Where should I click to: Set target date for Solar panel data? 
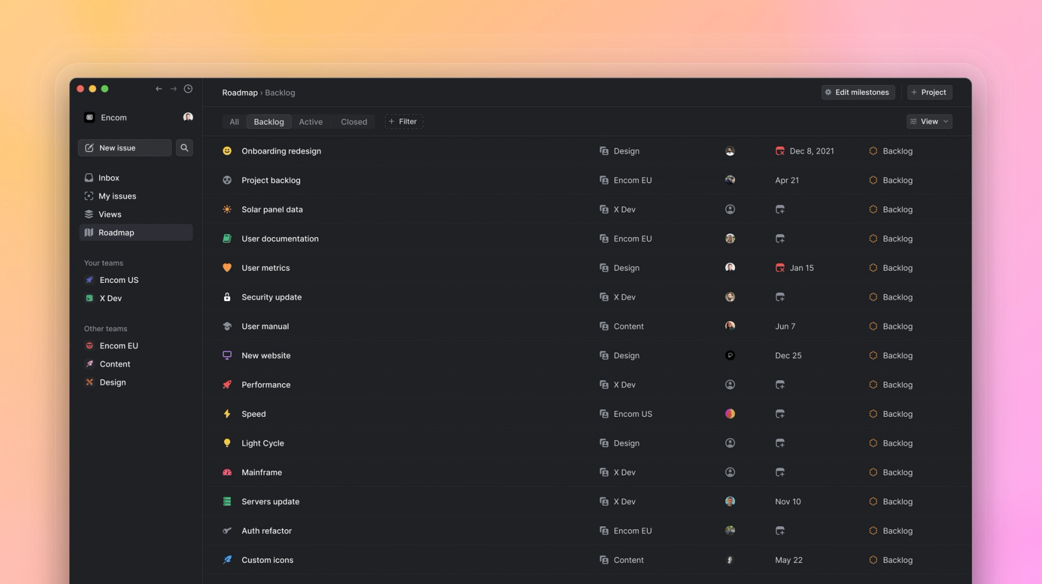click(780, 209)
